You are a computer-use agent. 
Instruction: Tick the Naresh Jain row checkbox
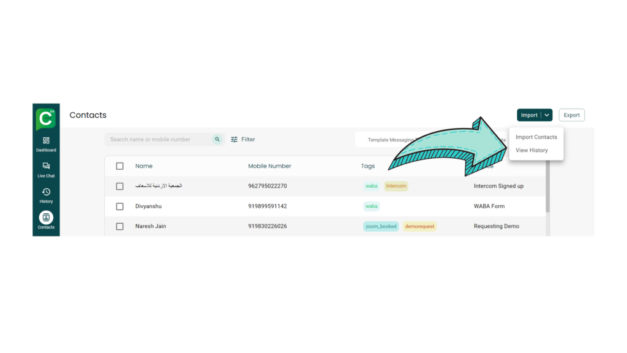click(119, 227)
